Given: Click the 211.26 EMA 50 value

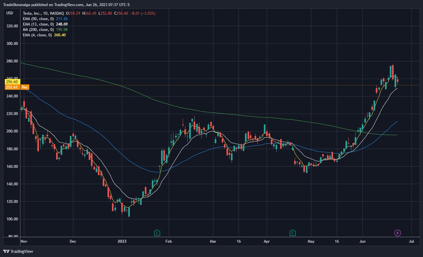Looking at the screenshot, I should pos(61,19).
